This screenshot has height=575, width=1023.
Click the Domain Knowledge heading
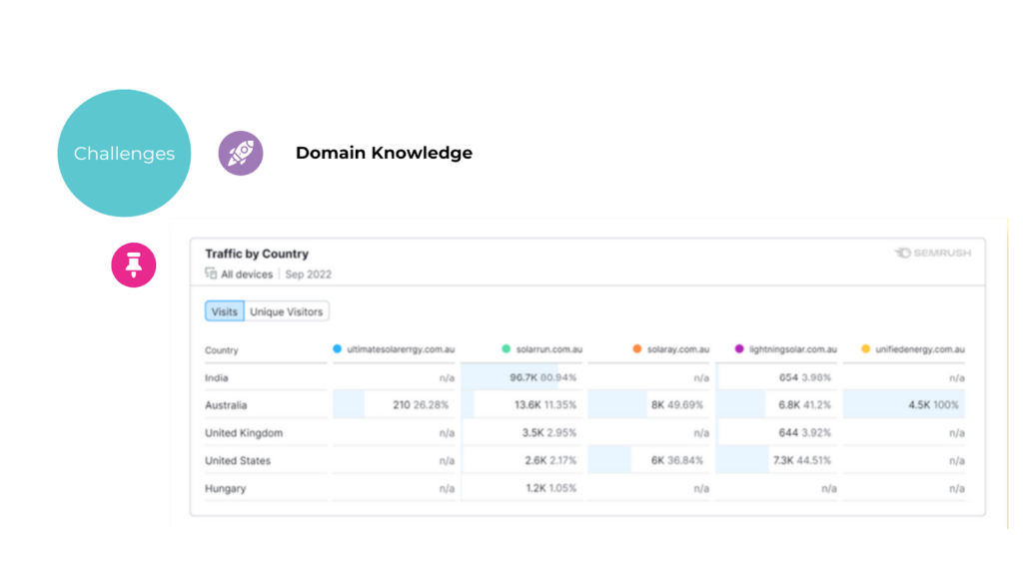(384, 153)
